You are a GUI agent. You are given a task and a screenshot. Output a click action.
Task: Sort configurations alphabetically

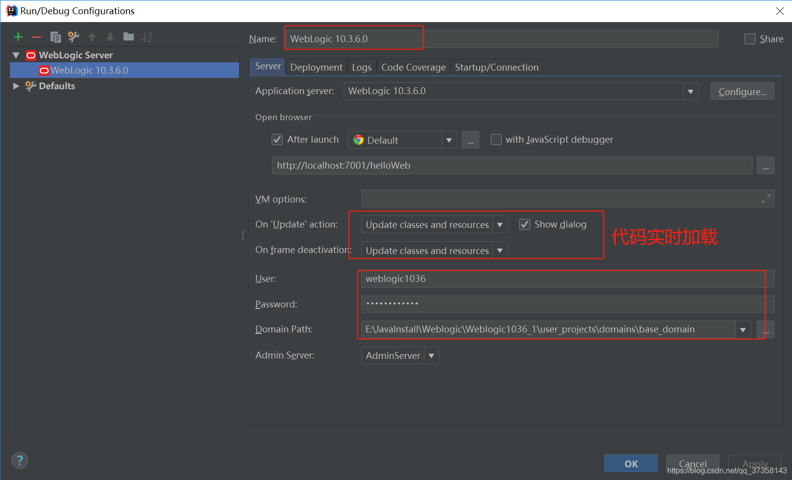click(147, 37)
